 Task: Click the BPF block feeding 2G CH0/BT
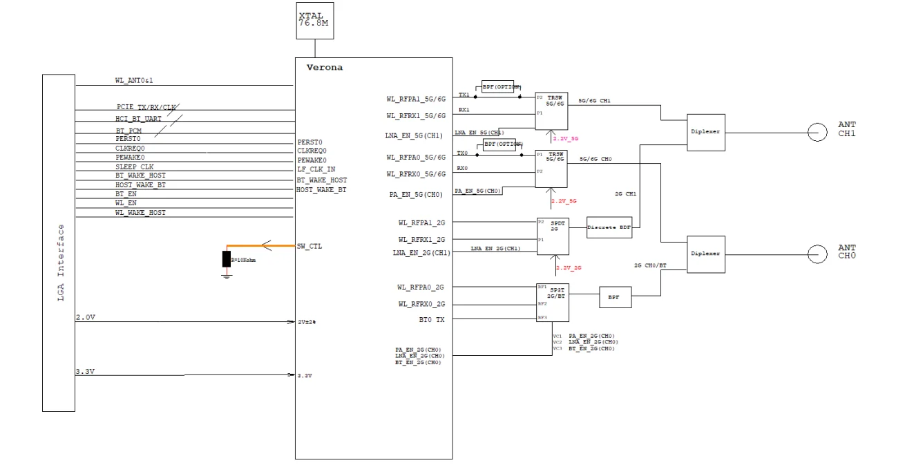[x=614, y=297]
